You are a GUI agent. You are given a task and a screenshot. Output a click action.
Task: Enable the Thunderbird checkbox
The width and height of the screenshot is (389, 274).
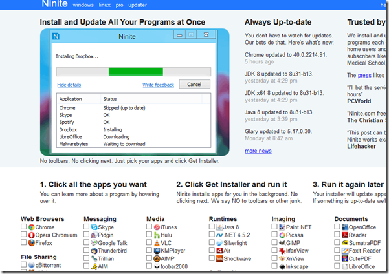point(86,251)
